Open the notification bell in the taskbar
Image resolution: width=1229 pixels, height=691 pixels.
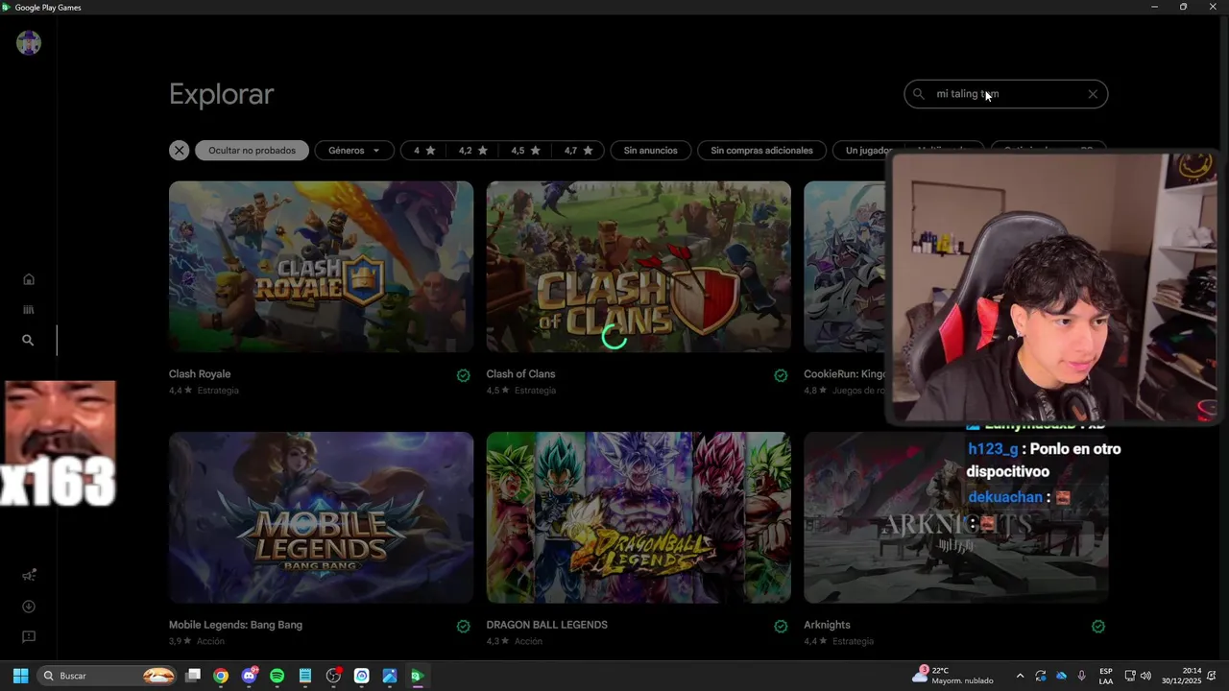coord(1213,676)
